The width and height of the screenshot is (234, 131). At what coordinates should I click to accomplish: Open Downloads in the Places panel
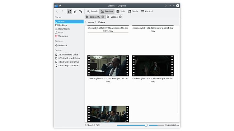(x=64, y=29)
